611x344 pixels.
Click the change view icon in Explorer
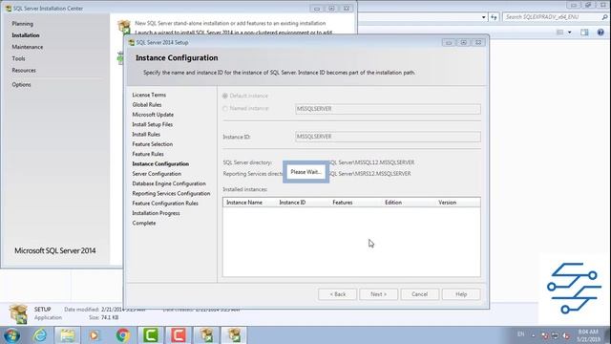point(560,32)
